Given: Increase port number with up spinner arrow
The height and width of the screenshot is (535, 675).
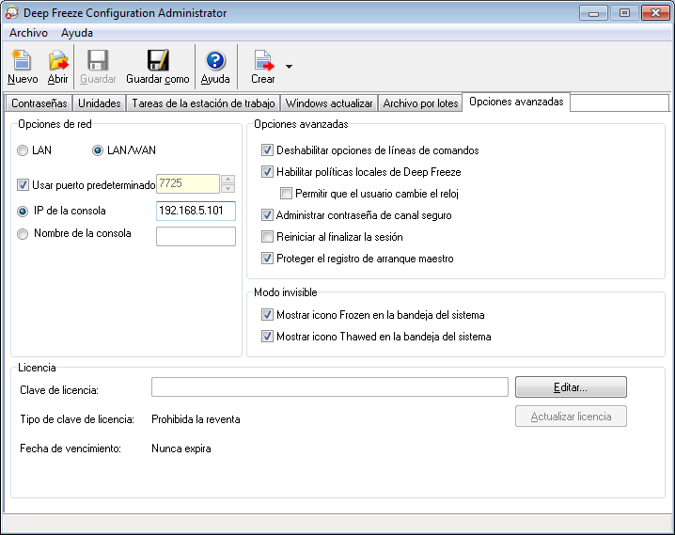Looking at the screenshot, I should click(x=228, y=179).
